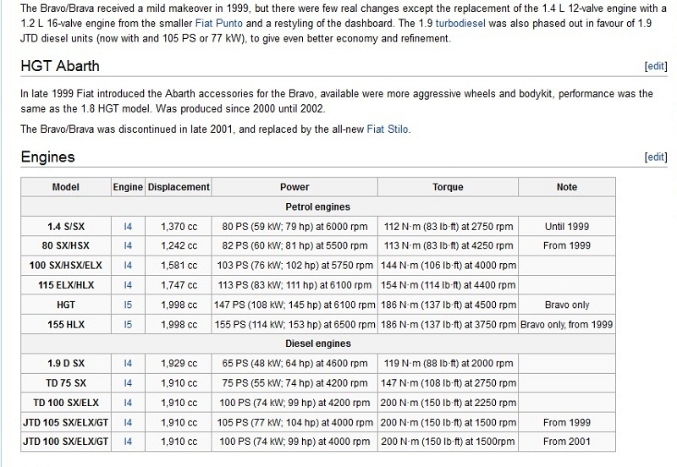The image size is (677, 467).
Task: Select the Diesel engines table subheading
Action: click(x=317, y=344)
